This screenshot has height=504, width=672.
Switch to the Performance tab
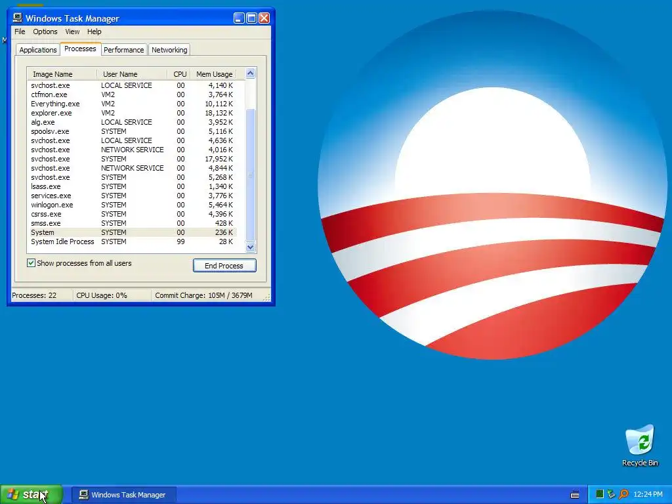pos(124,50)
